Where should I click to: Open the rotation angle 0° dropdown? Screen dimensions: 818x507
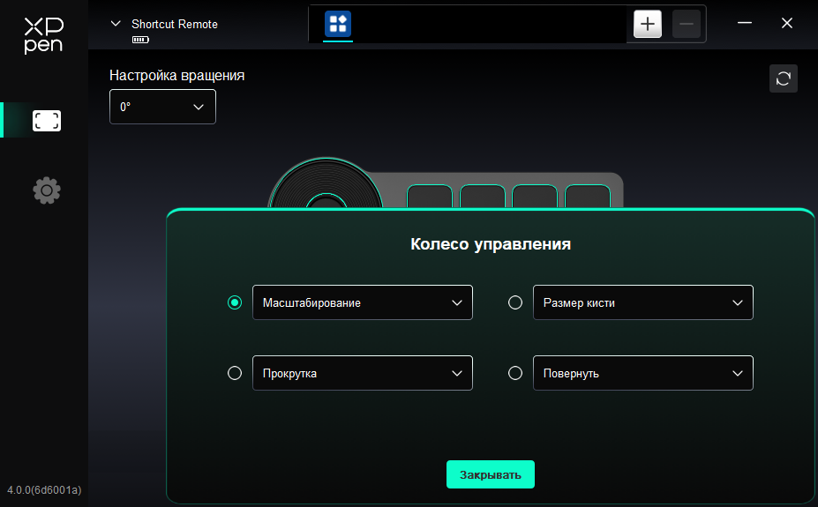click(162, 107)
